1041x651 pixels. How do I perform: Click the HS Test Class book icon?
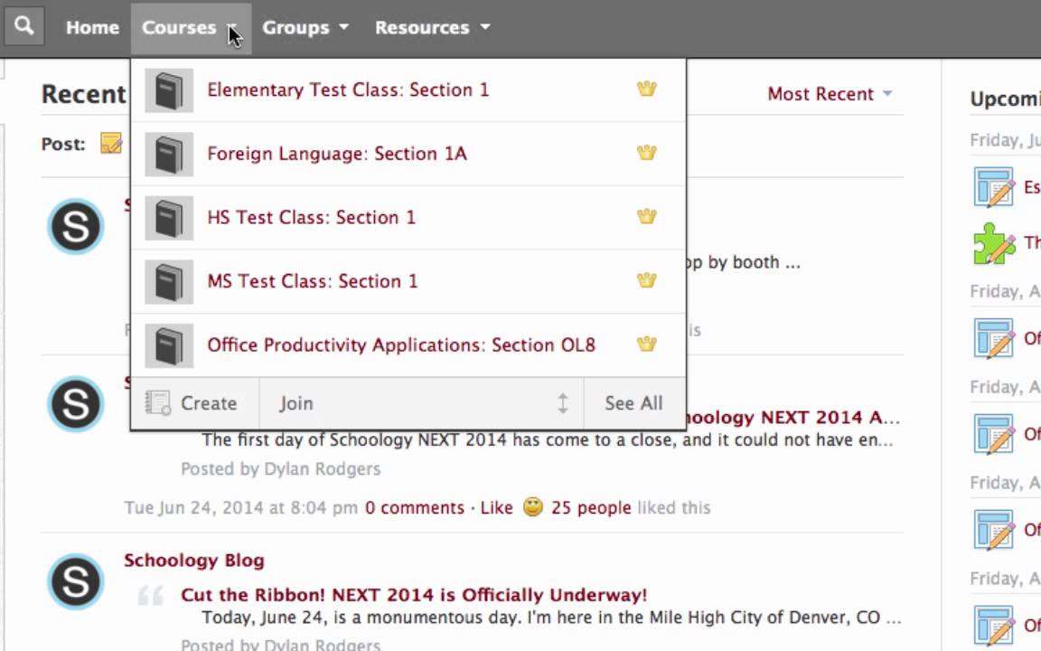tap(169, 218)
